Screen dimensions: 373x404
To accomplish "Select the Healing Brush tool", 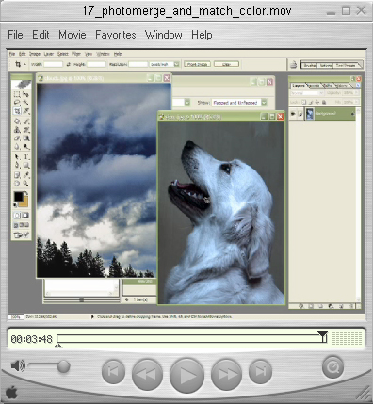I will coord(17,121).
